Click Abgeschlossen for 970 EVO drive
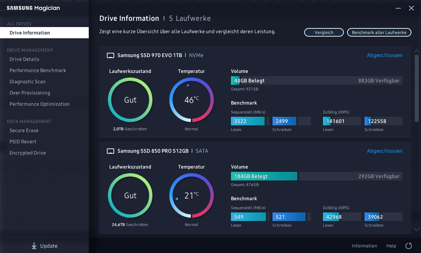 tap(385, 55)
